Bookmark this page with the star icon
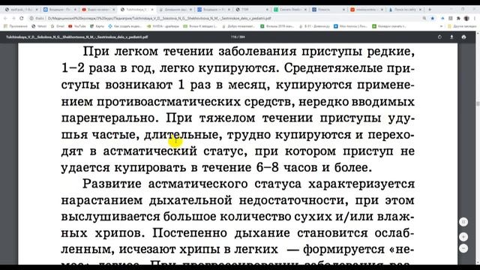This screenshot has height=270, width=480. click(x=433, y=18)
